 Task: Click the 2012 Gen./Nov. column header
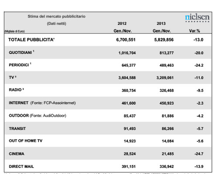pyautogui.click(x=123, y=27)
